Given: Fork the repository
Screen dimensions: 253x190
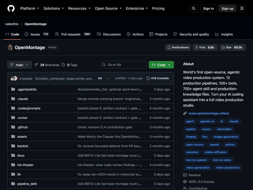Looking at the screenshot, I should 205,48.
